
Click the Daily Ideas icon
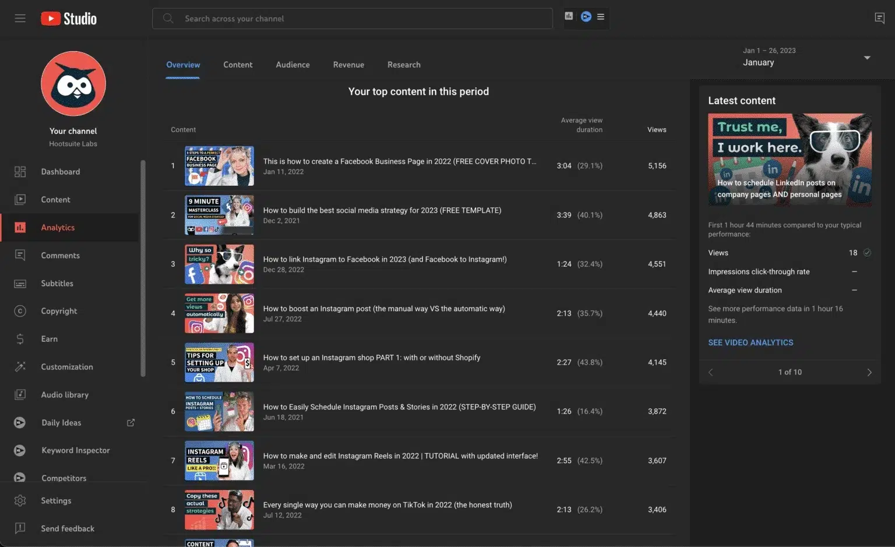pos(20,423)
